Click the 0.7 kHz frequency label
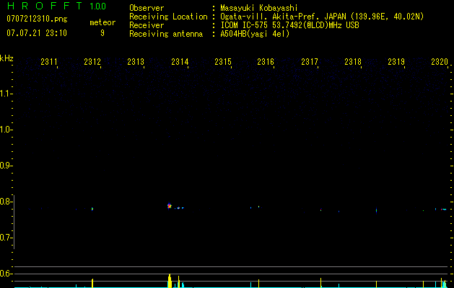 click(x=6, y=238)
